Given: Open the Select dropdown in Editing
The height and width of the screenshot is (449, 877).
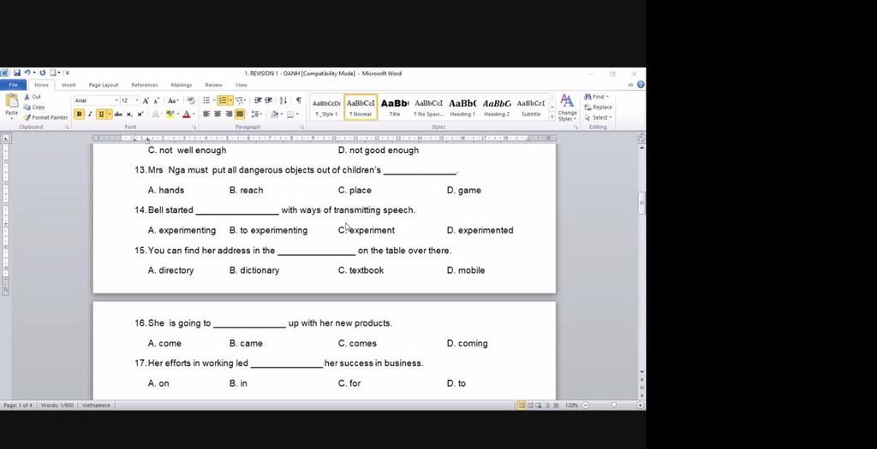Looking at the screenshot, I should (x=598, y=117).
